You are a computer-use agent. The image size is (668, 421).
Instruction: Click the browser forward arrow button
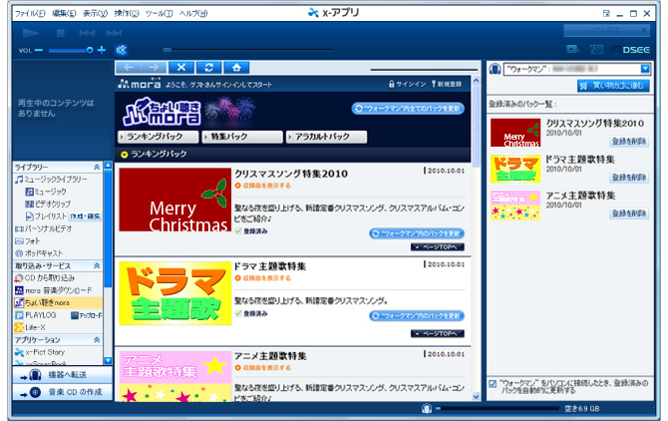point(155,68)
